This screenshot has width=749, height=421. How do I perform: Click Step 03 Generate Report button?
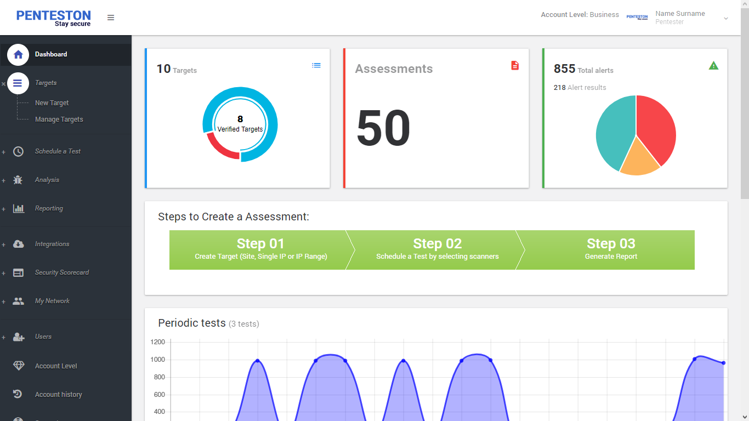tap(608, 250)
